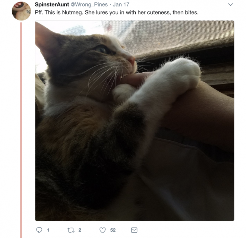Open the SpinsterAunt display name link
The width and height of the screenshot is (246, 238).
click(52, 4)
